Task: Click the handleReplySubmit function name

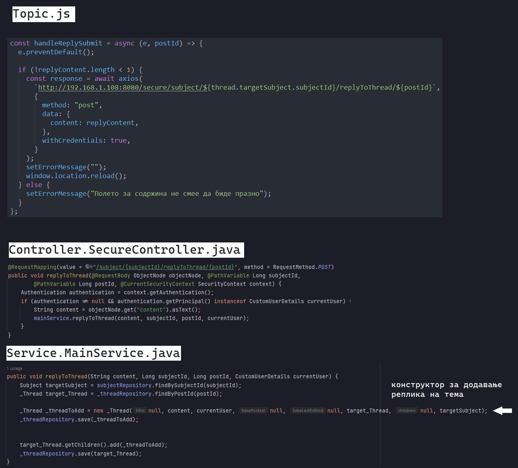Action: (68, 43)
